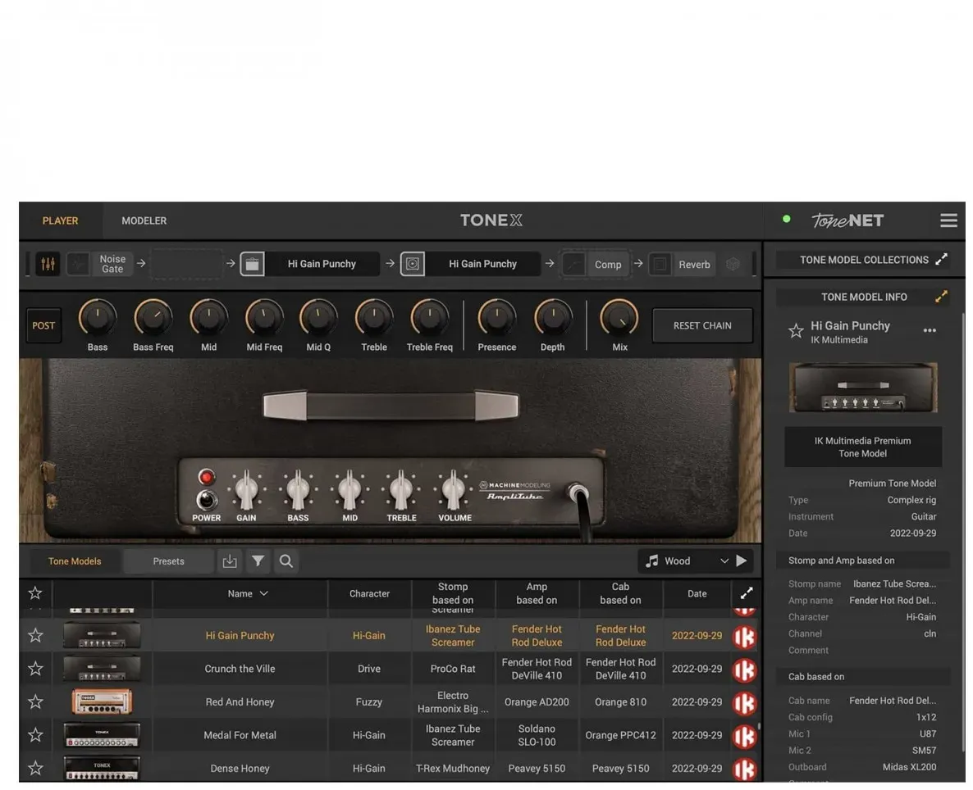The width and height of the screenshot is (973, 790).
Task: Open the Wood loop dropdown
Action: (x=724, y=561)
